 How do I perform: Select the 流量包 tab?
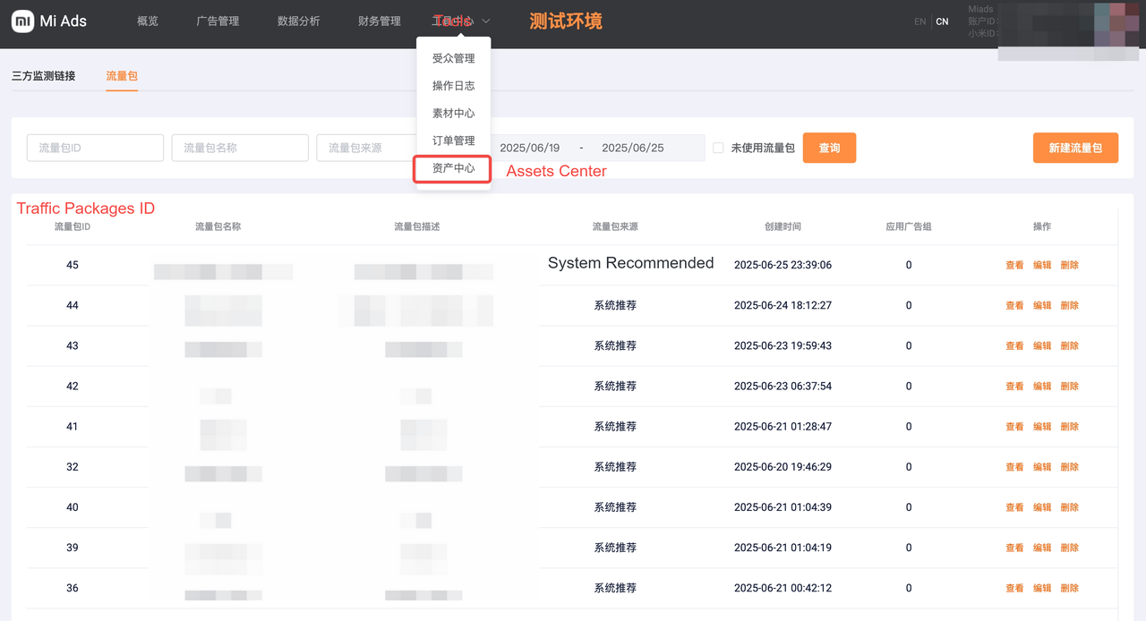(x=121, y=76)
